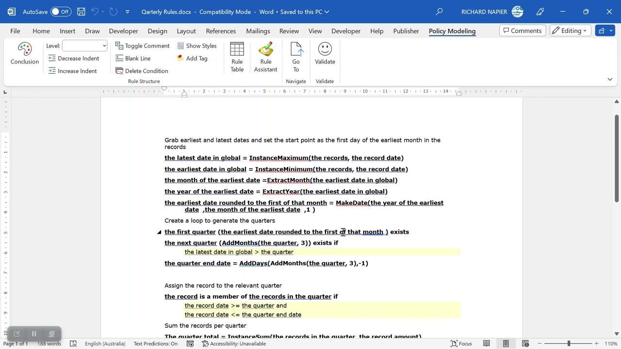
Task: Open the Rule Assistant
Action: 265,57
